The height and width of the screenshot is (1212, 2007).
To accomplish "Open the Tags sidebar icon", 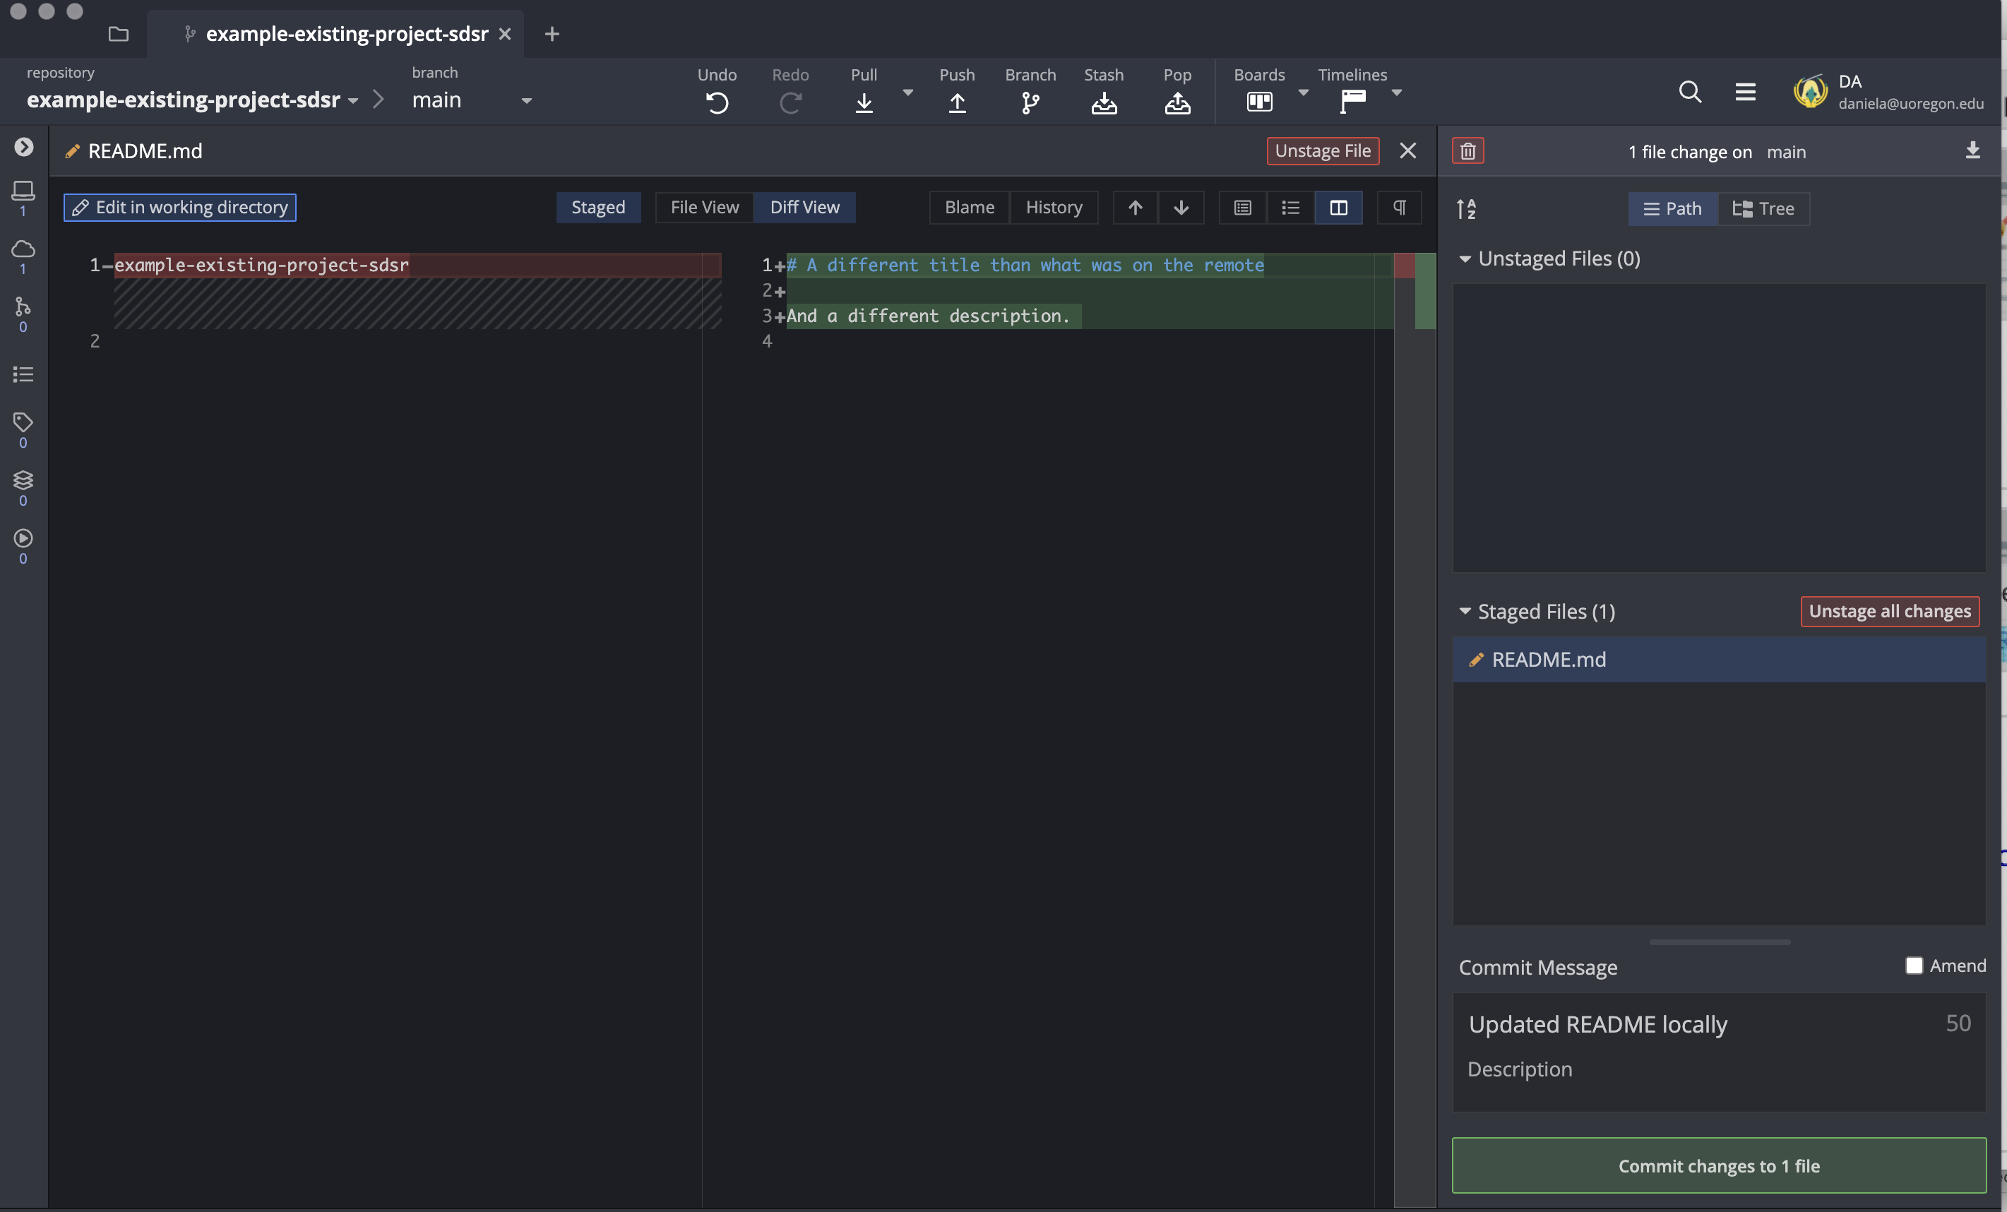I will click(x=23, y=422).
